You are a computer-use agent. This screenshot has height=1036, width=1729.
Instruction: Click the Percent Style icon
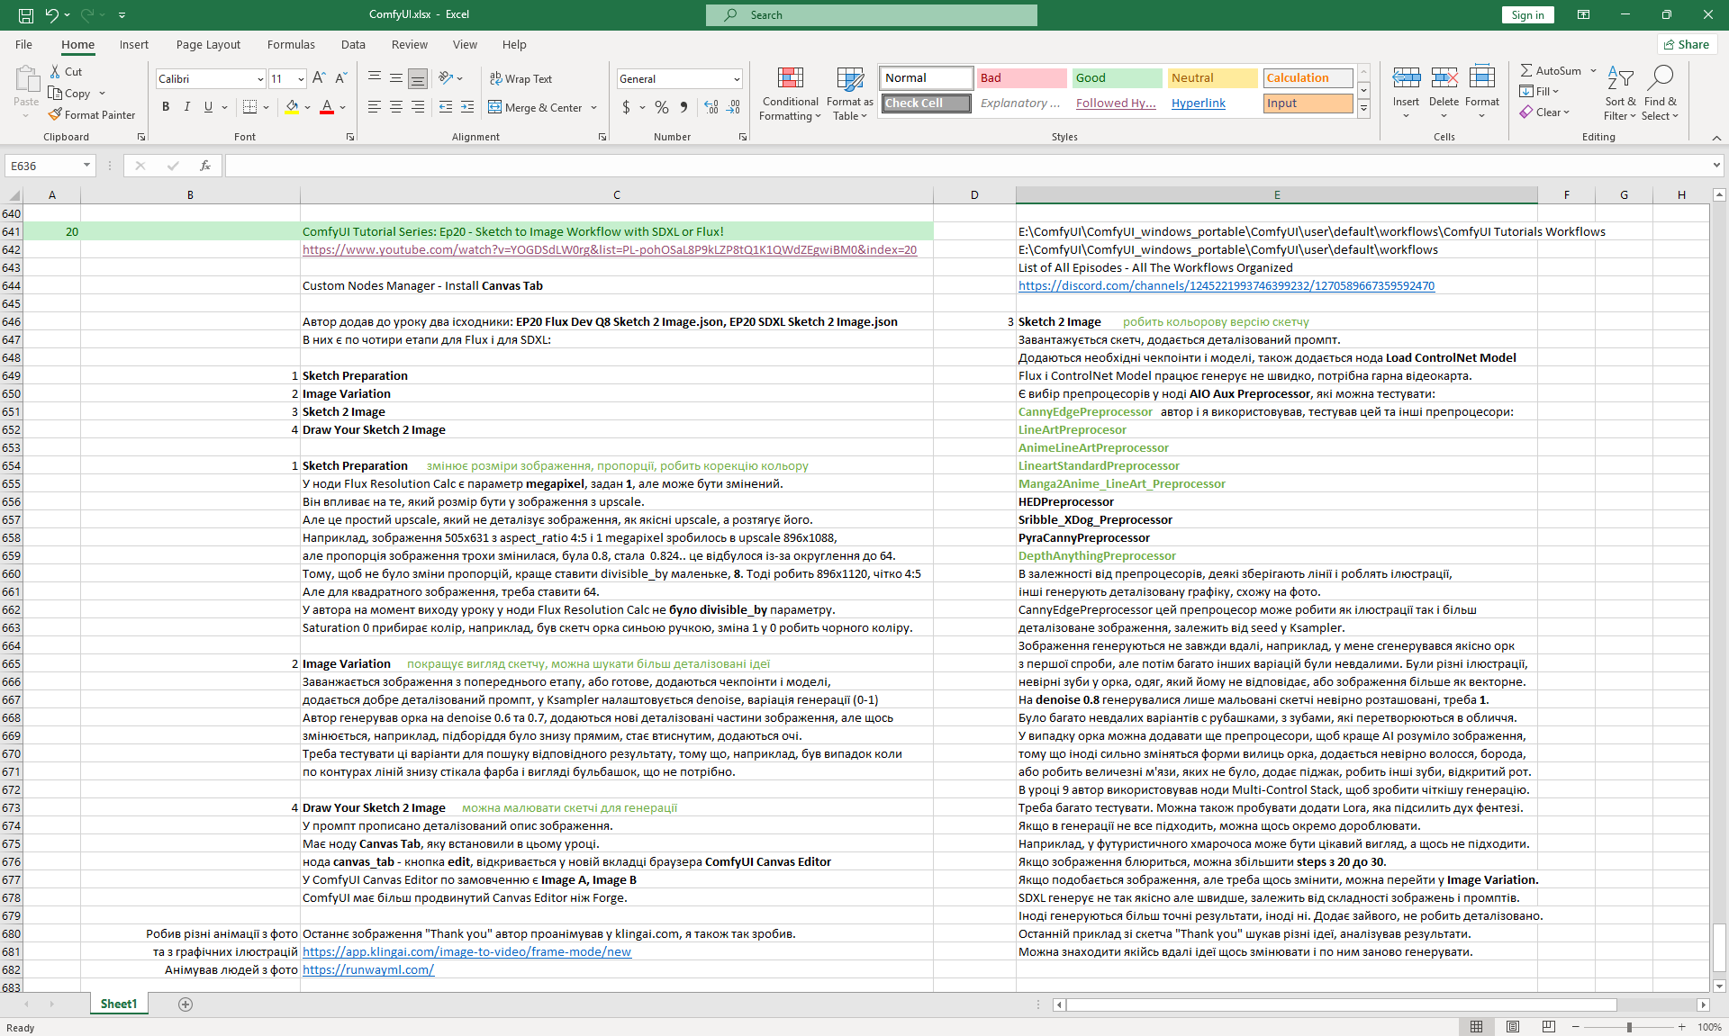coord(662,107)
